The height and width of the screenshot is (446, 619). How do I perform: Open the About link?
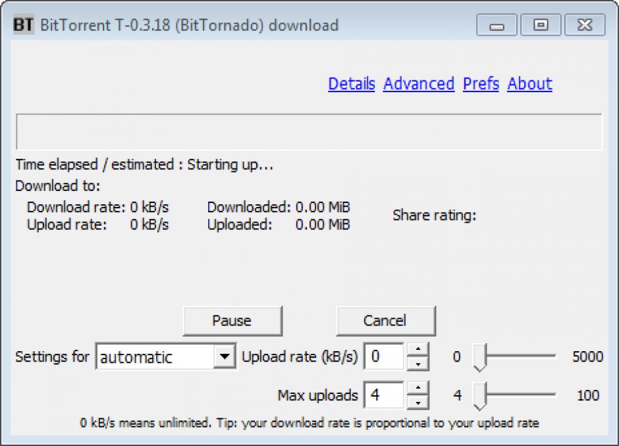pyautogui.click(x=530, y=84)
